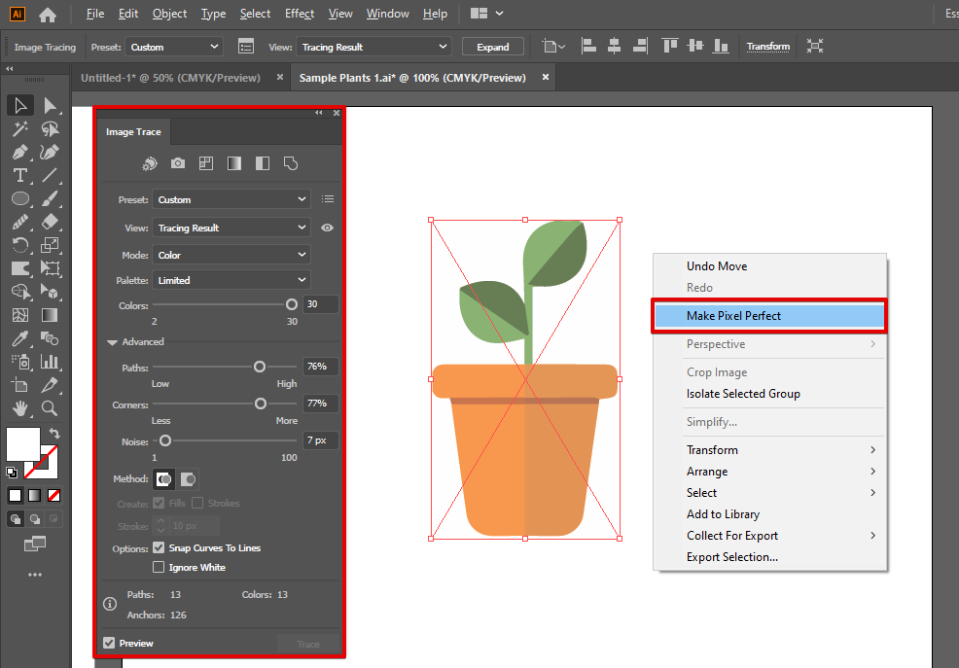Click the Auto-Color preset icon
The image size is (959, 668).
[x=150, y=164]
